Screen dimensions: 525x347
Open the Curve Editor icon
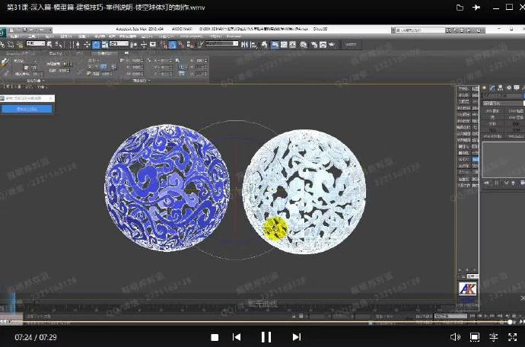[284, 45]
